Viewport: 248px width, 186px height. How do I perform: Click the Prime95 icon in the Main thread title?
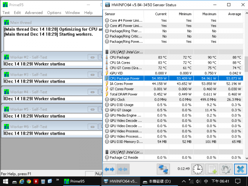[x=7, y=22]
